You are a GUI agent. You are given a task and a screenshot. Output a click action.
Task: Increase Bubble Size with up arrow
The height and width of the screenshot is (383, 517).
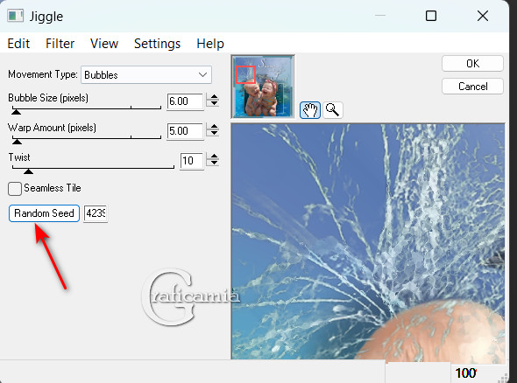(214, 97)
